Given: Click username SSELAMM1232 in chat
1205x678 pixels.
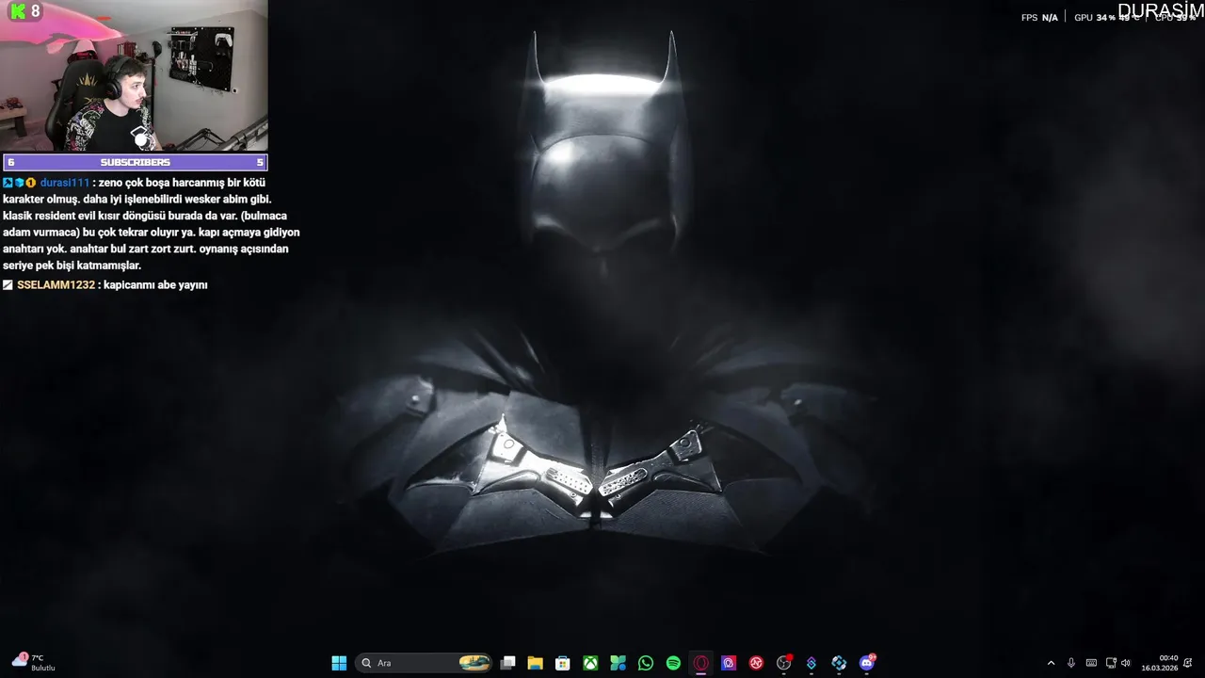Looking at the screenshot, I should pos(56,284).
